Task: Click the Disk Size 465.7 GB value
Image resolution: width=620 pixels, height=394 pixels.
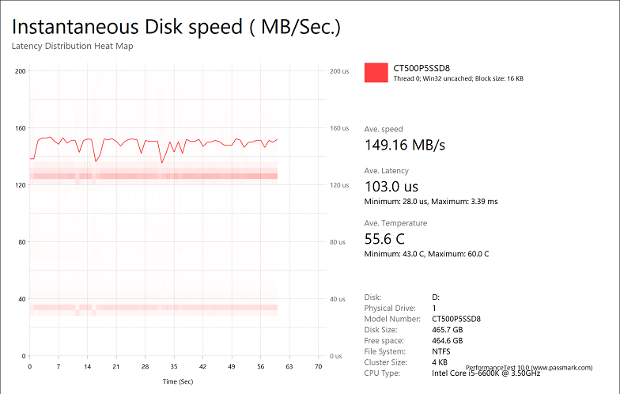Action: [x=447, y=330]
